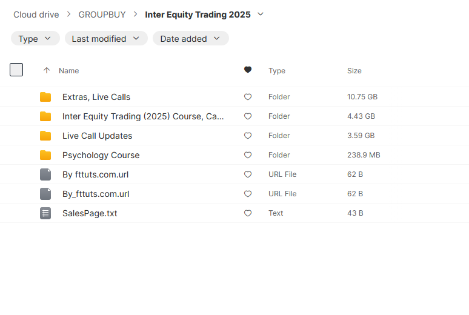Click the Live Call Updates folder icon
The image size is (469, 315).
(45, 136)
